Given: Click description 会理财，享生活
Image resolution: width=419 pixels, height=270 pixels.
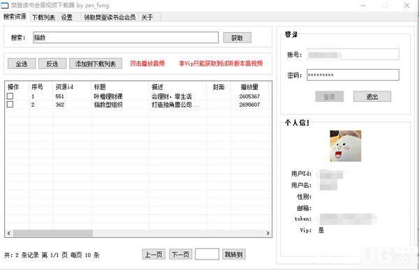Looking at the screenshot, I should 172,96.
